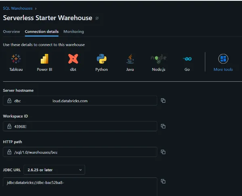Click lock icon in Server hostname field
The width and height of the screenshot is (242, 196).
tap(9, 101)
